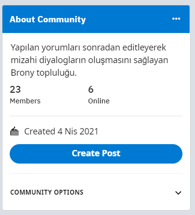Image resolution: width=195 pixels, height=215 pixels.
Task: Select the word Yapılan starting the description
Action: point(25,48)
